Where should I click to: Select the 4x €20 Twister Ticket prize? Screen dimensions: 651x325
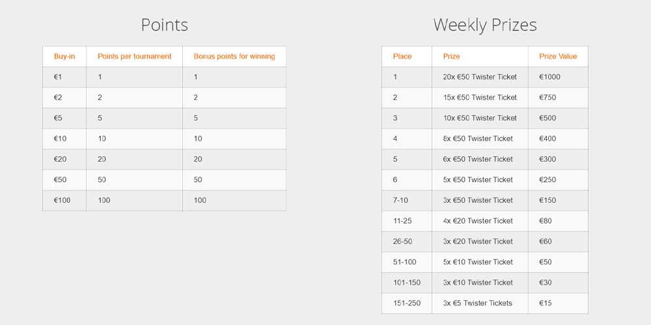pos(478,221)
